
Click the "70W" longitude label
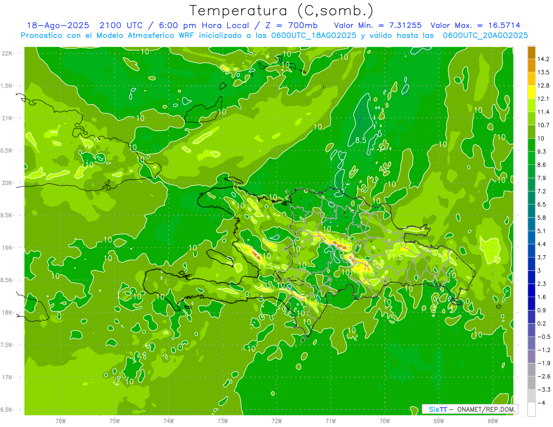[x=384, y=421]
